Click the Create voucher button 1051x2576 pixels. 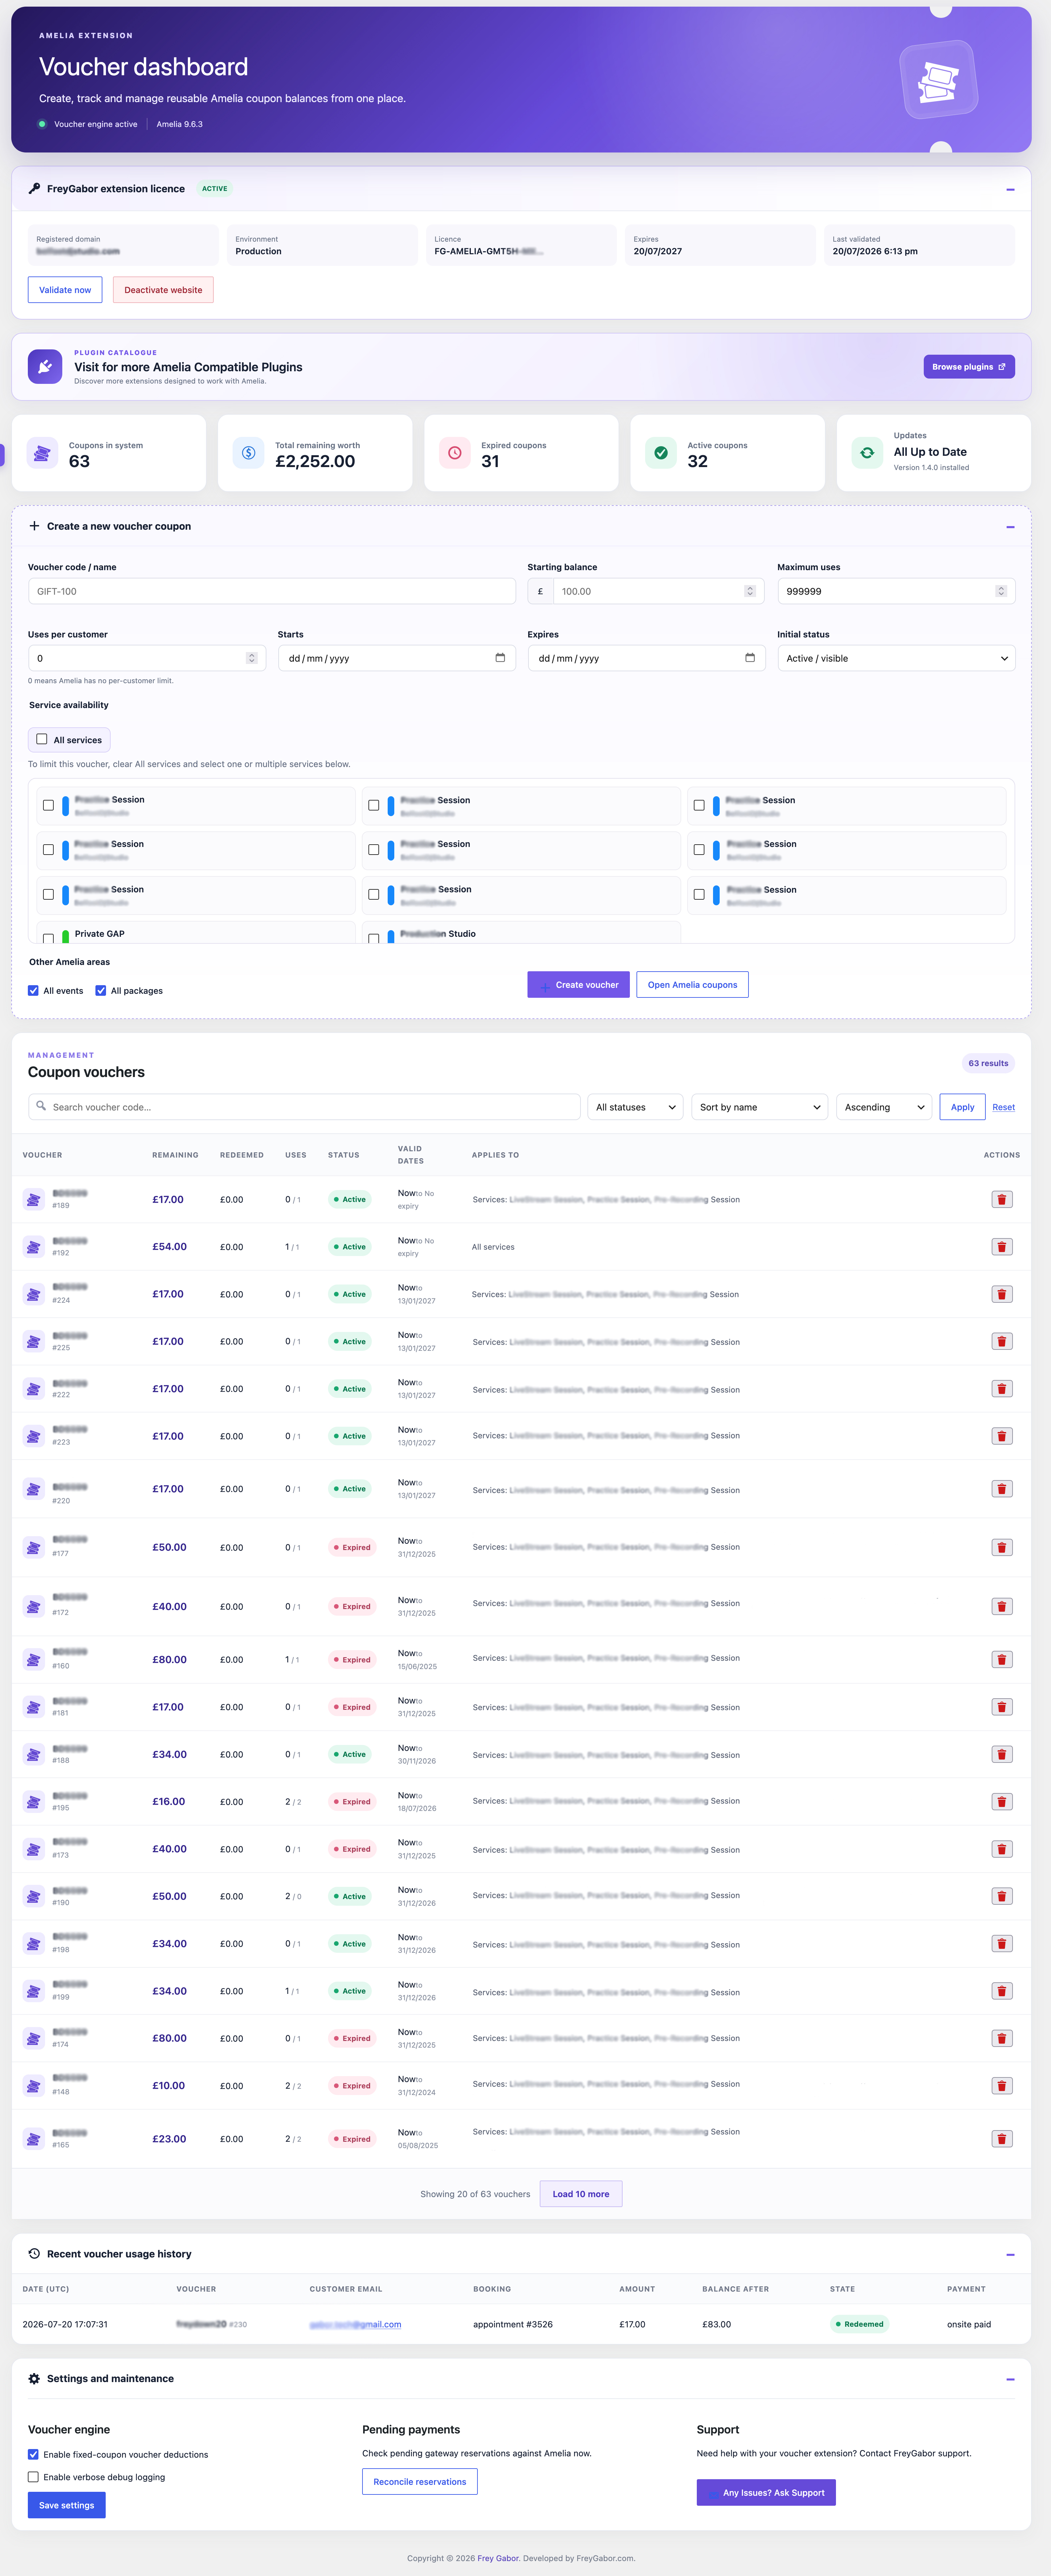pyautogui.click(x=578, y=984)
